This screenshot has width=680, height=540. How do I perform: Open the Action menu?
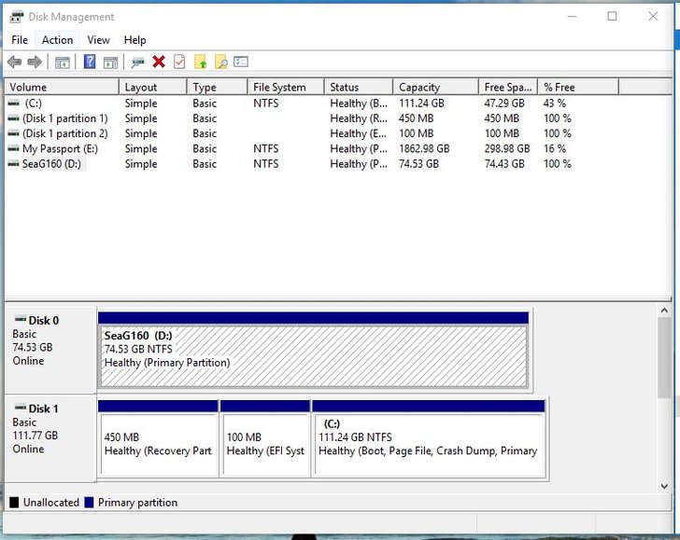coord(57,40)
